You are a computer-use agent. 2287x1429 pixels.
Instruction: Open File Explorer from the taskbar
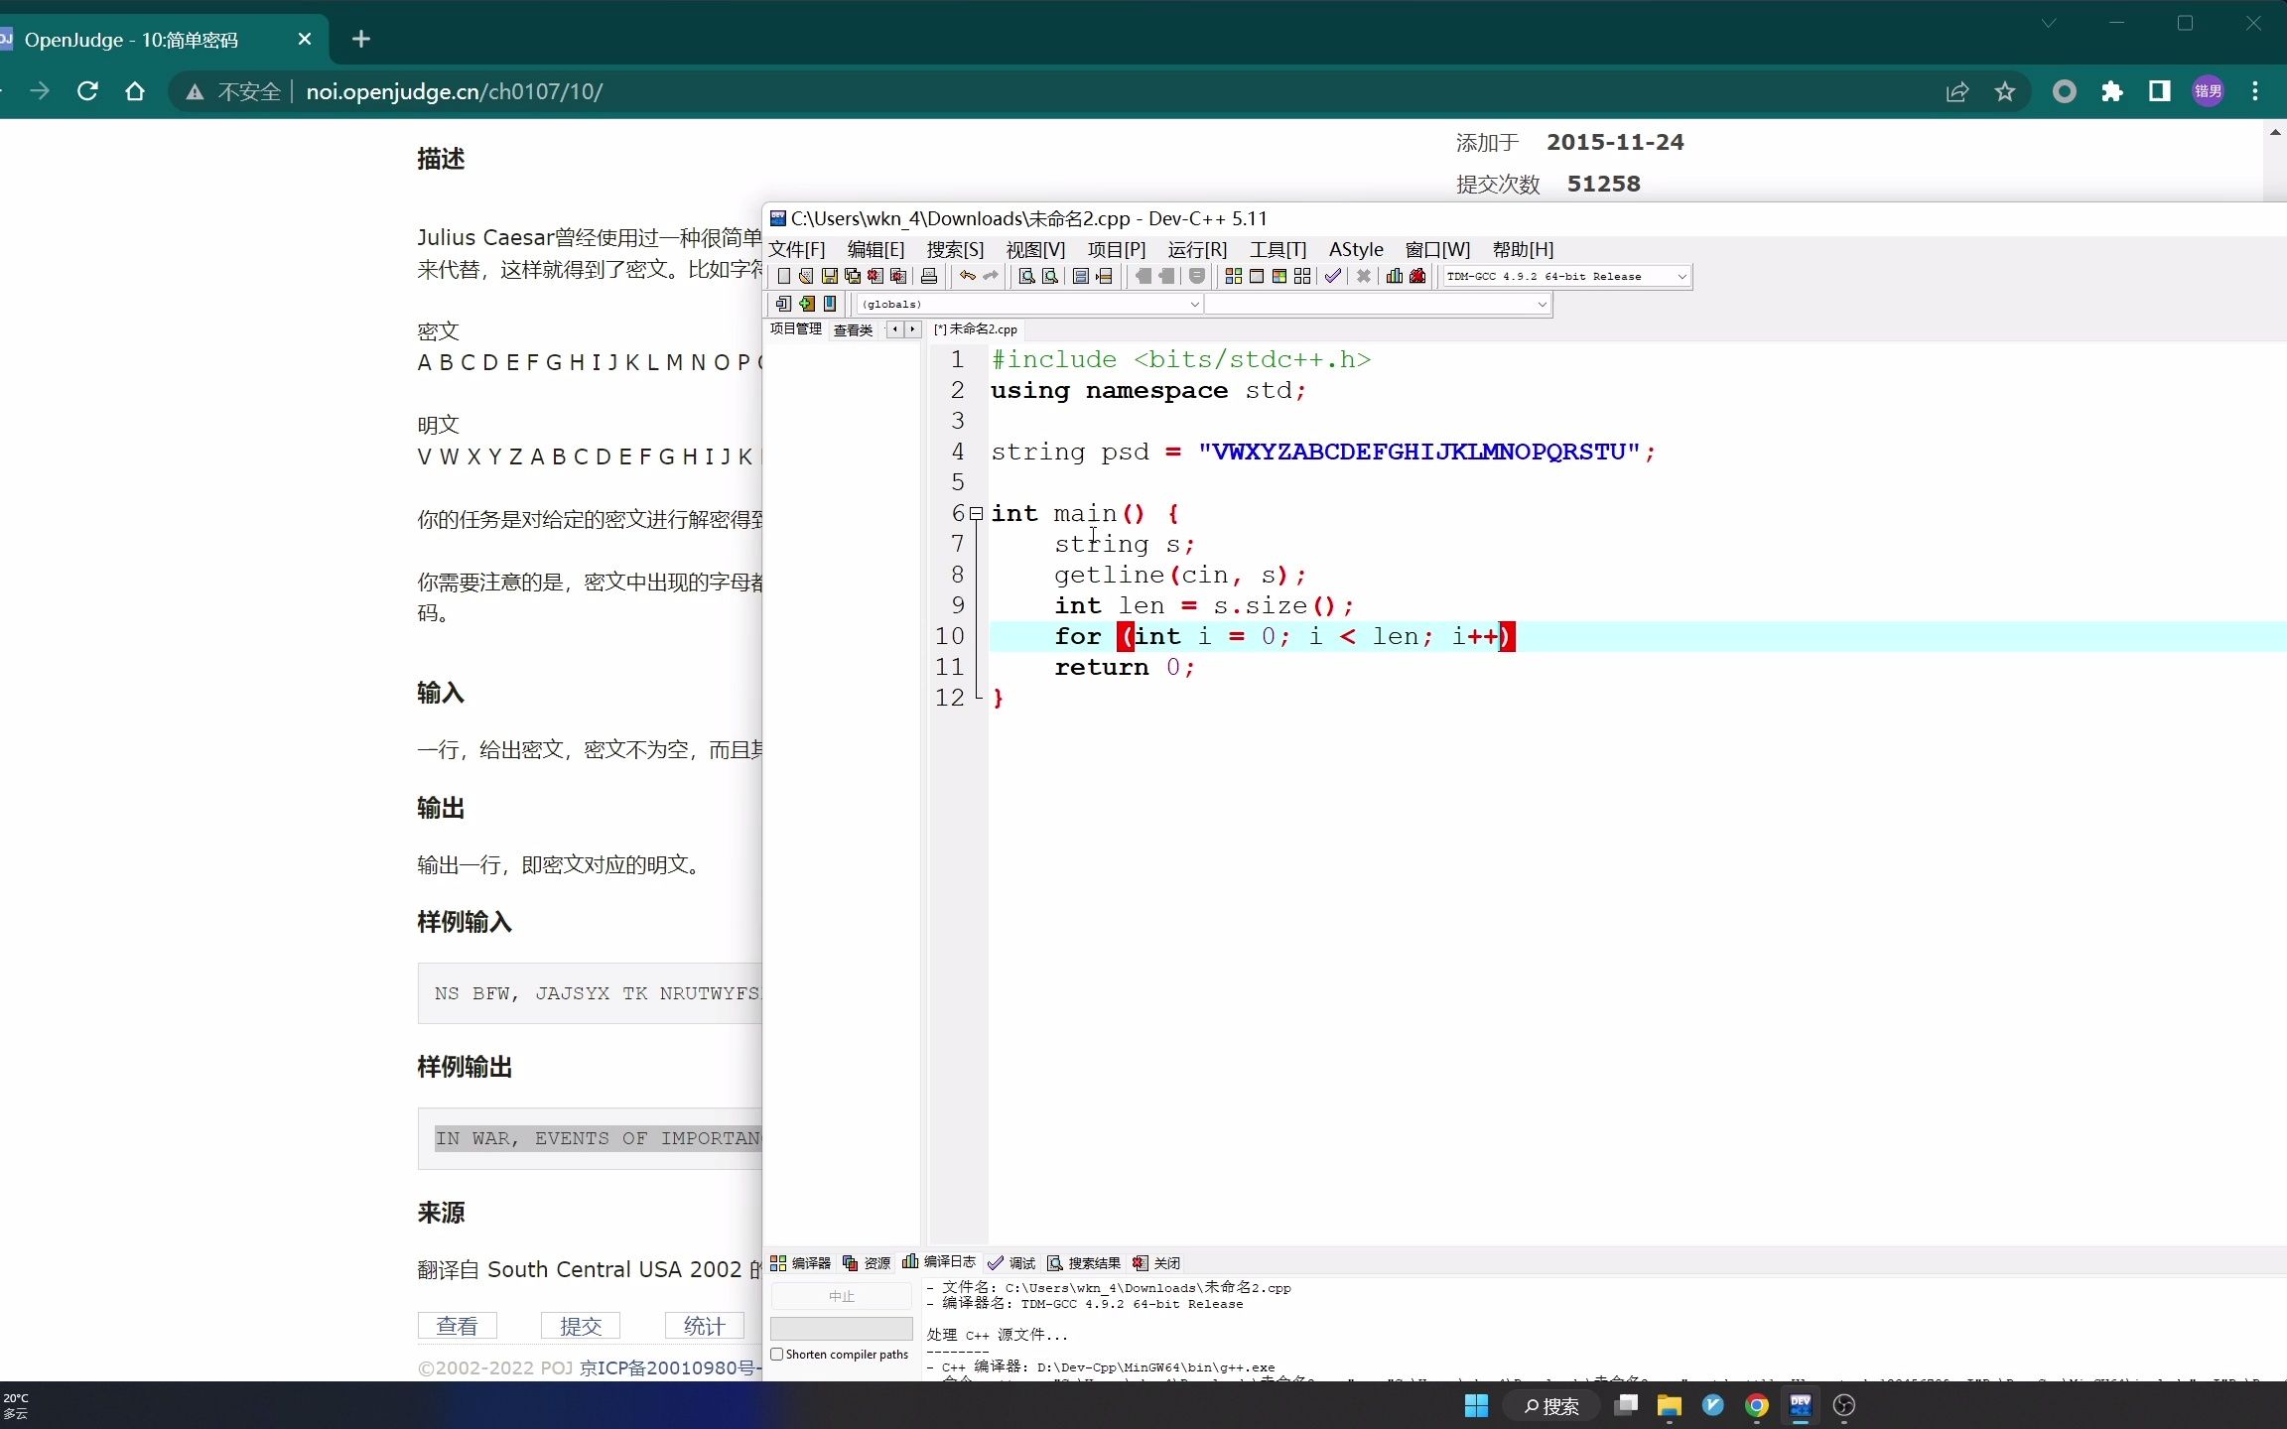(1669, 1405)
